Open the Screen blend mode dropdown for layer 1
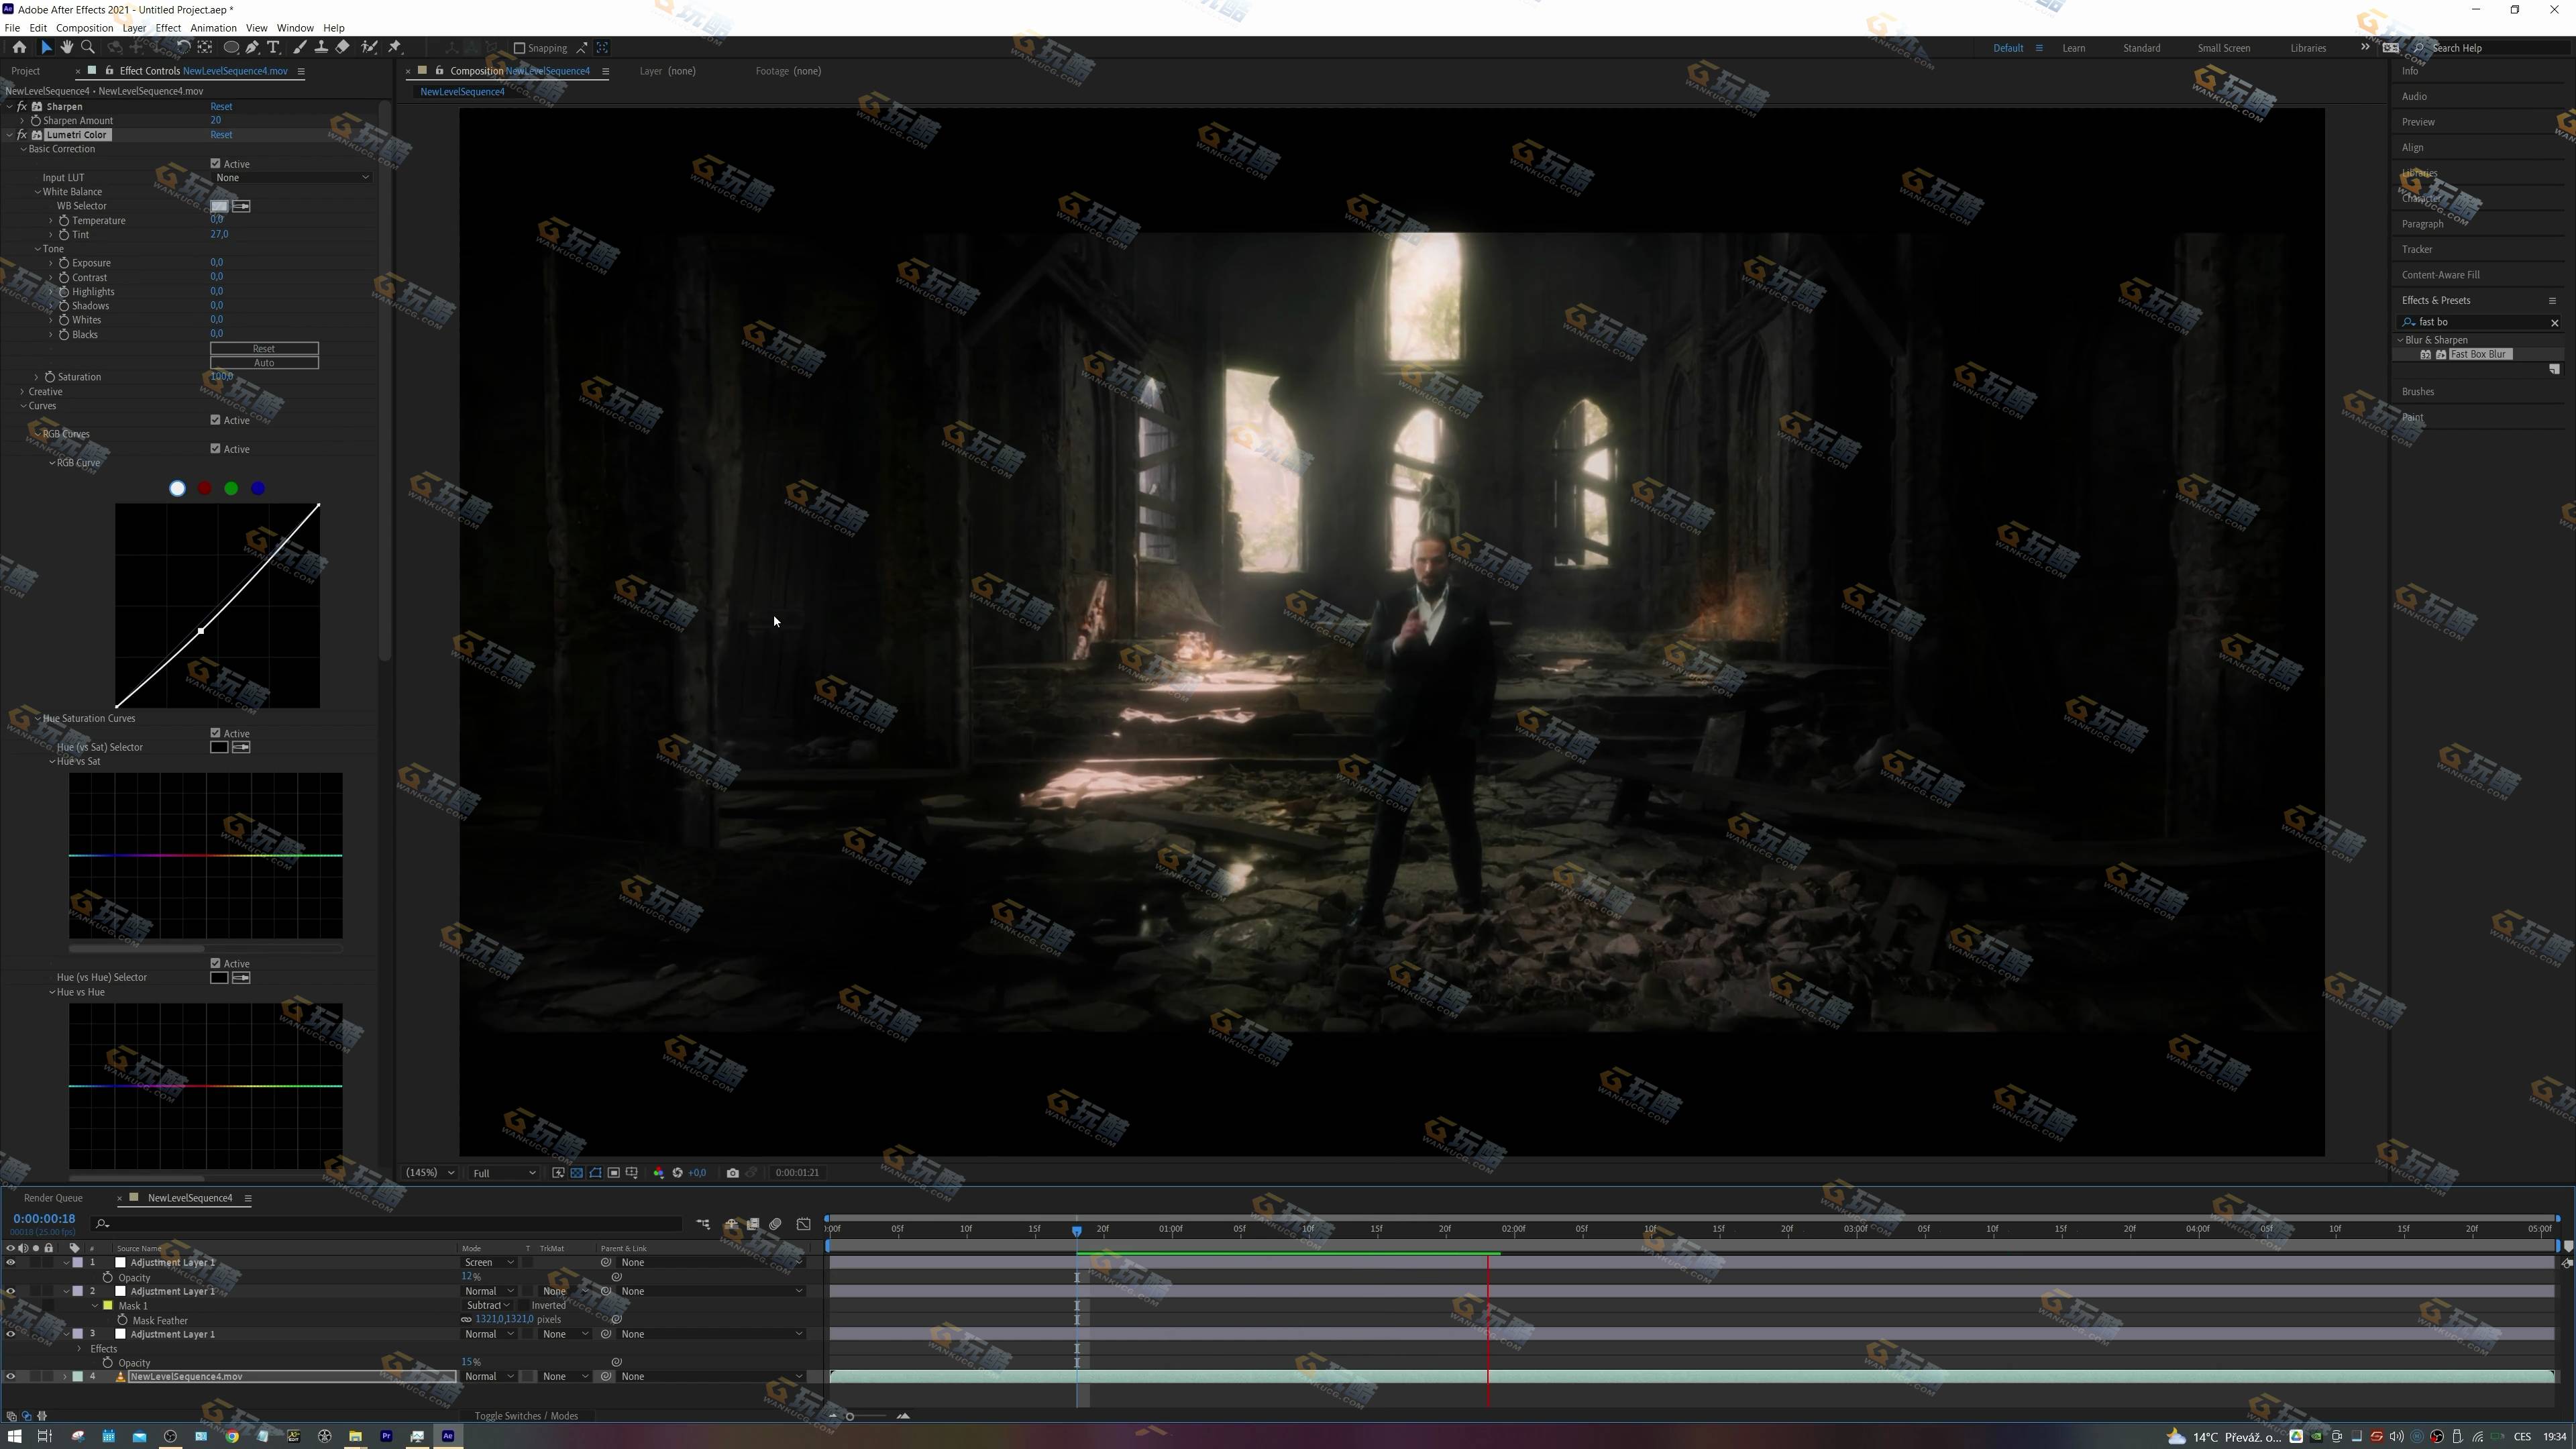 489,1263
